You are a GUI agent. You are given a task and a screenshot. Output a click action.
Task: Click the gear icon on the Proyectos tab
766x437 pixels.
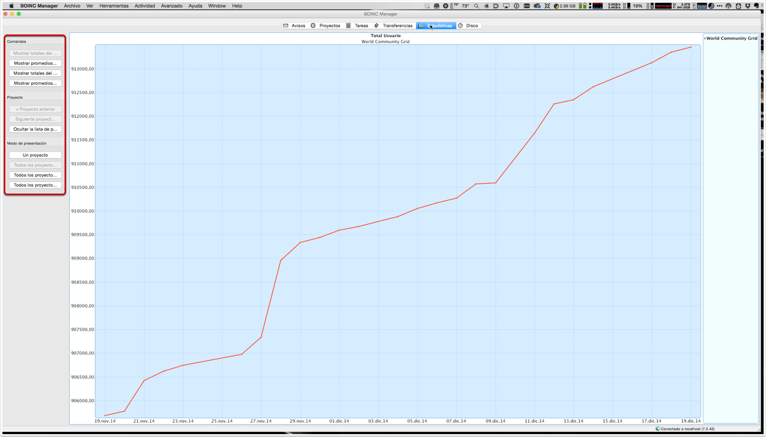[313, 26]
